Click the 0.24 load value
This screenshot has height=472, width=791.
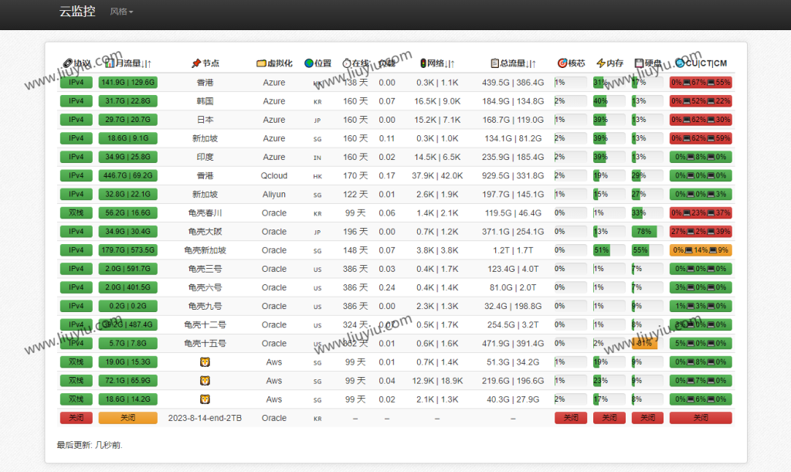(387, 287)
